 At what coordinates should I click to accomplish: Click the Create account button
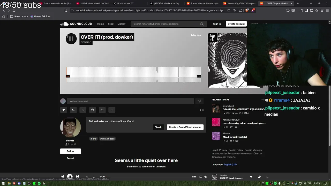(x=236, y=24)
